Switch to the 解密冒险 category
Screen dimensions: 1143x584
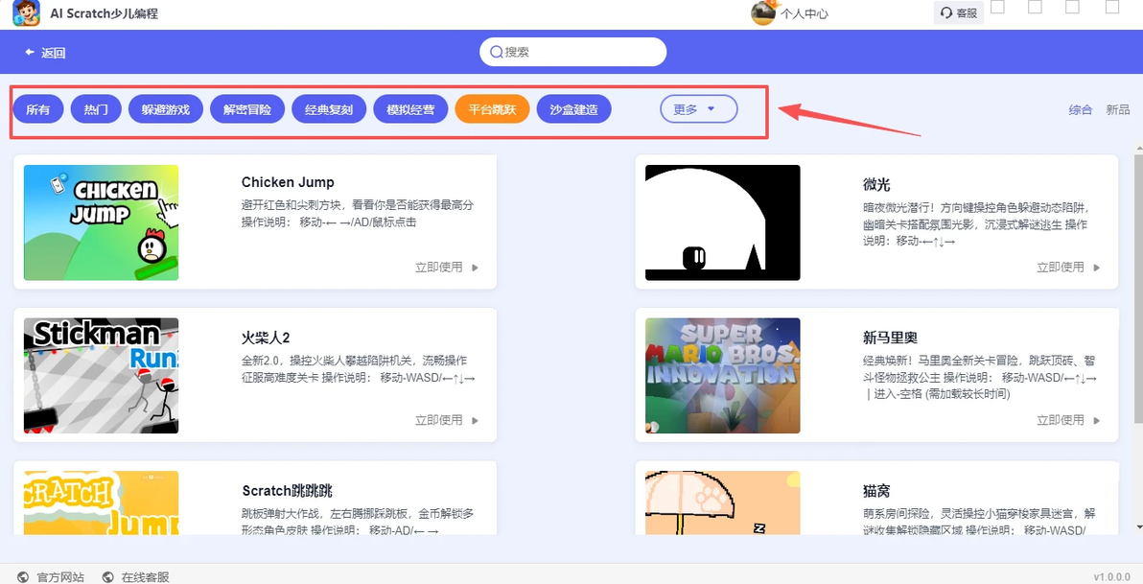pyautogui.click(x=247, y=109)
